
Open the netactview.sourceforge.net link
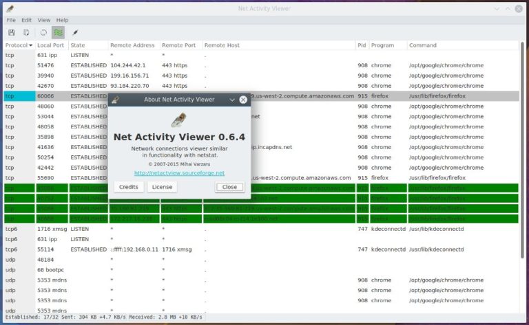(179, 173)
